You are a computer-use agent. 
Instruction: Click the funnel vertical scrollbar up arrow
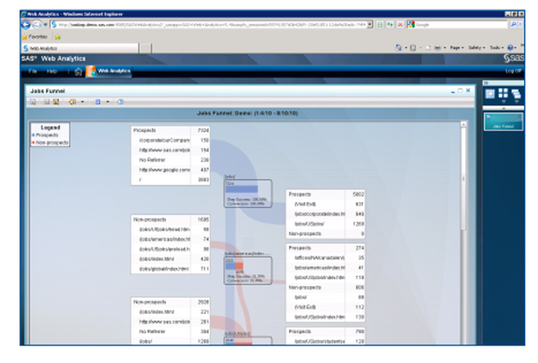[464, 124]
